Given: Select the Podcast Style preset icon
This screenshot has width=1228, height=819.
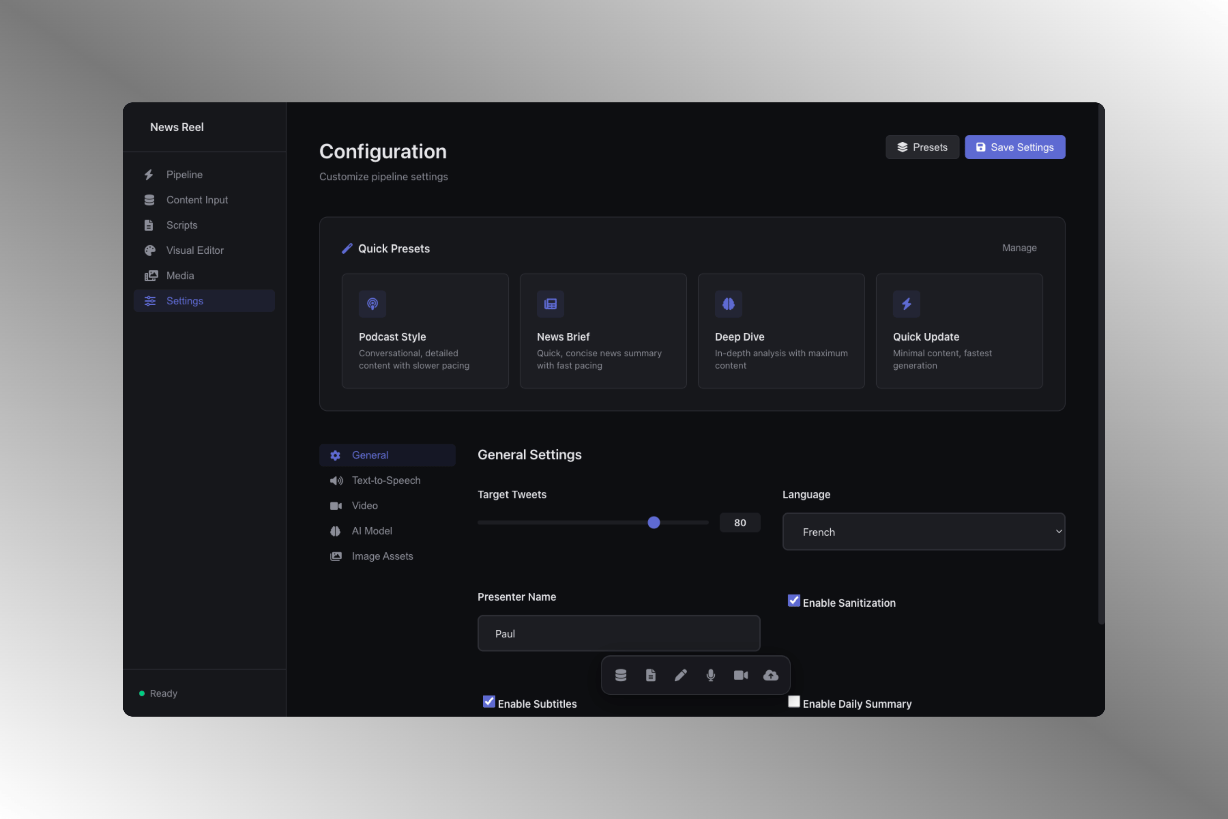Looking at the screenshot, I should point(372,303).
